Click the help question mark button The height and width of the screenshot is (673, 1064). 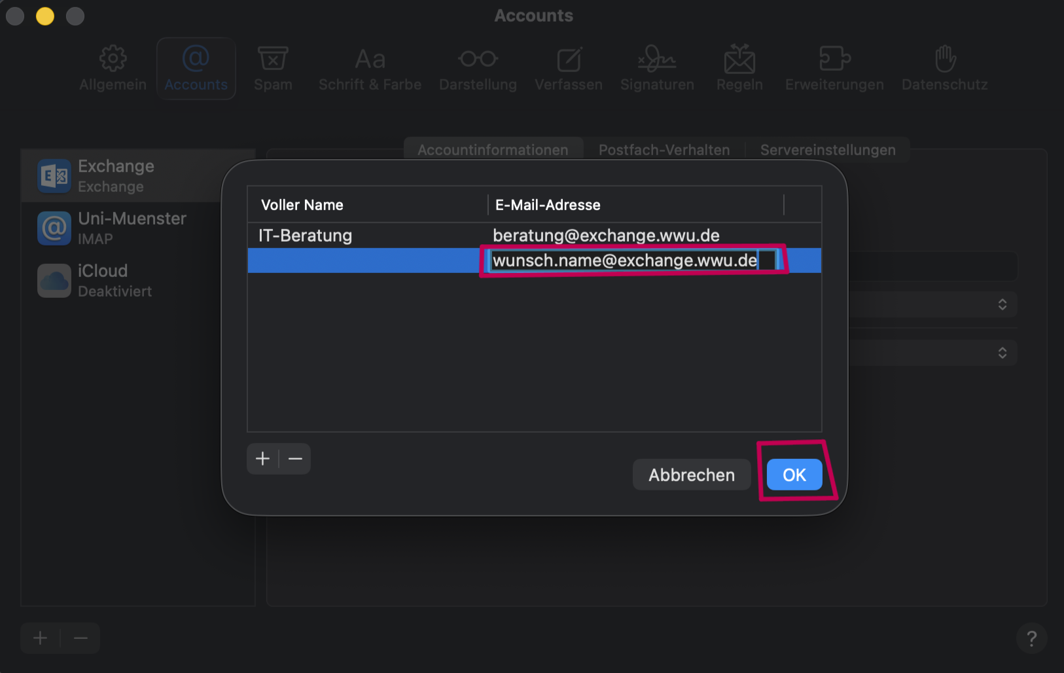[x=1031, y=638]
